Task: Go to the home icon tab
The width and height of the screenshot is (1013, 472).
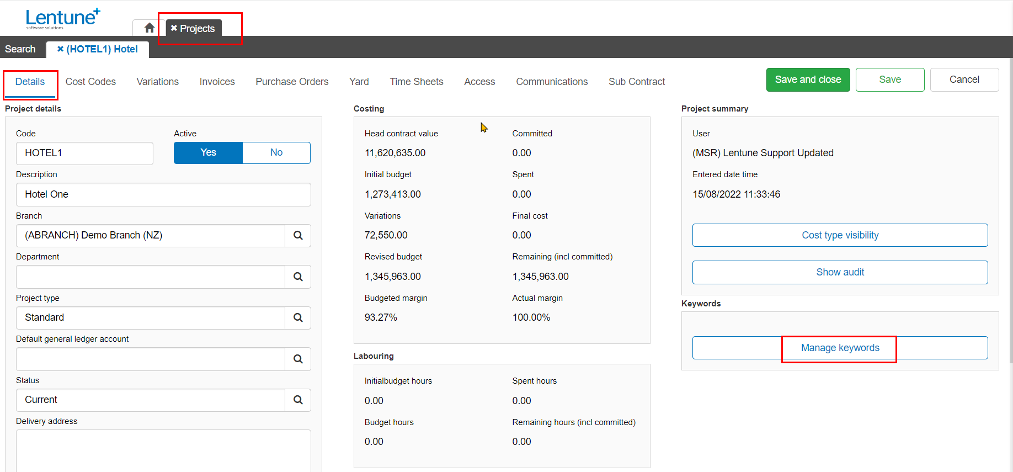Action: click(149, 28)
